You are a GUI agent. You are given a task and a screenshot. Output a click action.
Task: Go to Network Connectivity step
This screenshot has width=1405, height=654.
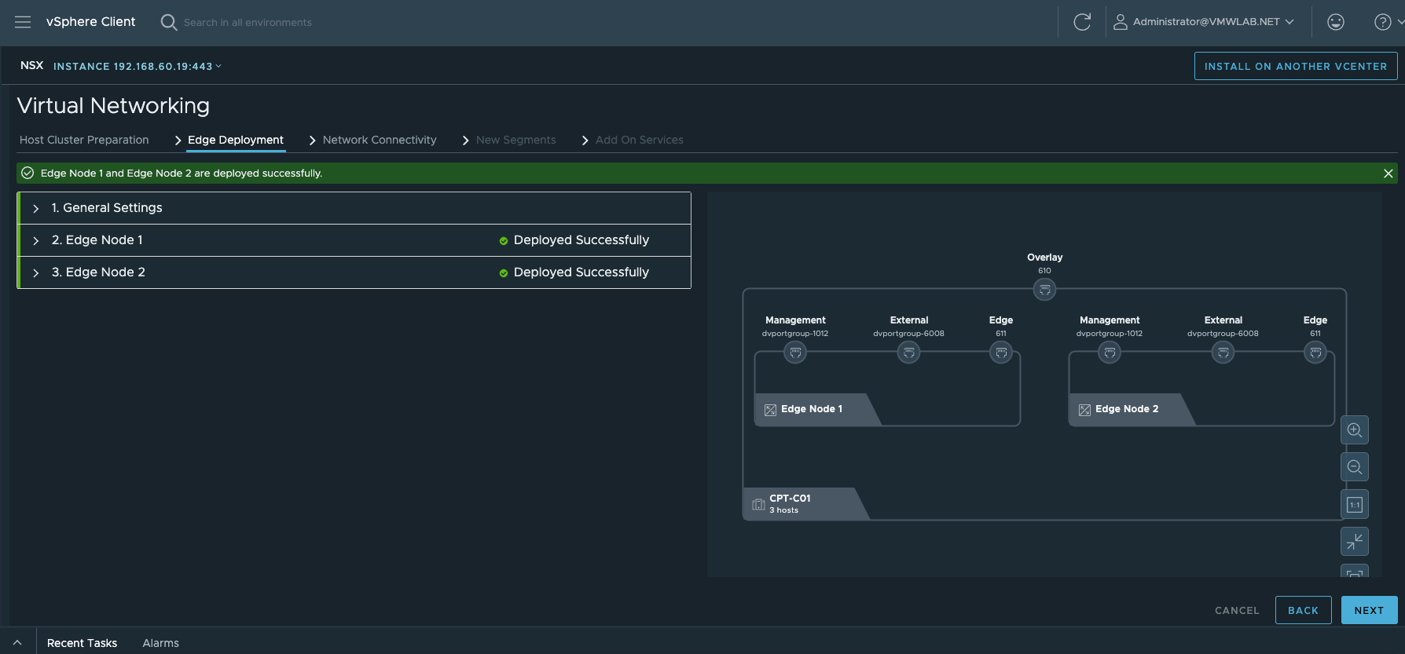tap(380, 140)
